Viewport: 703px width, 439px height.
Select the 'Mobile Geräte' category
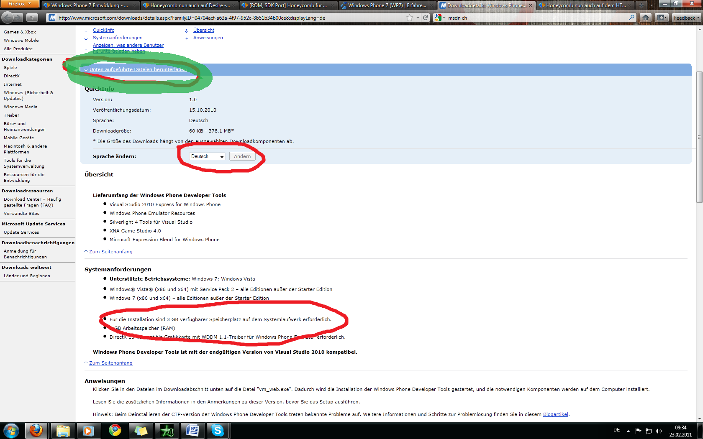click(x=19, y=138)
